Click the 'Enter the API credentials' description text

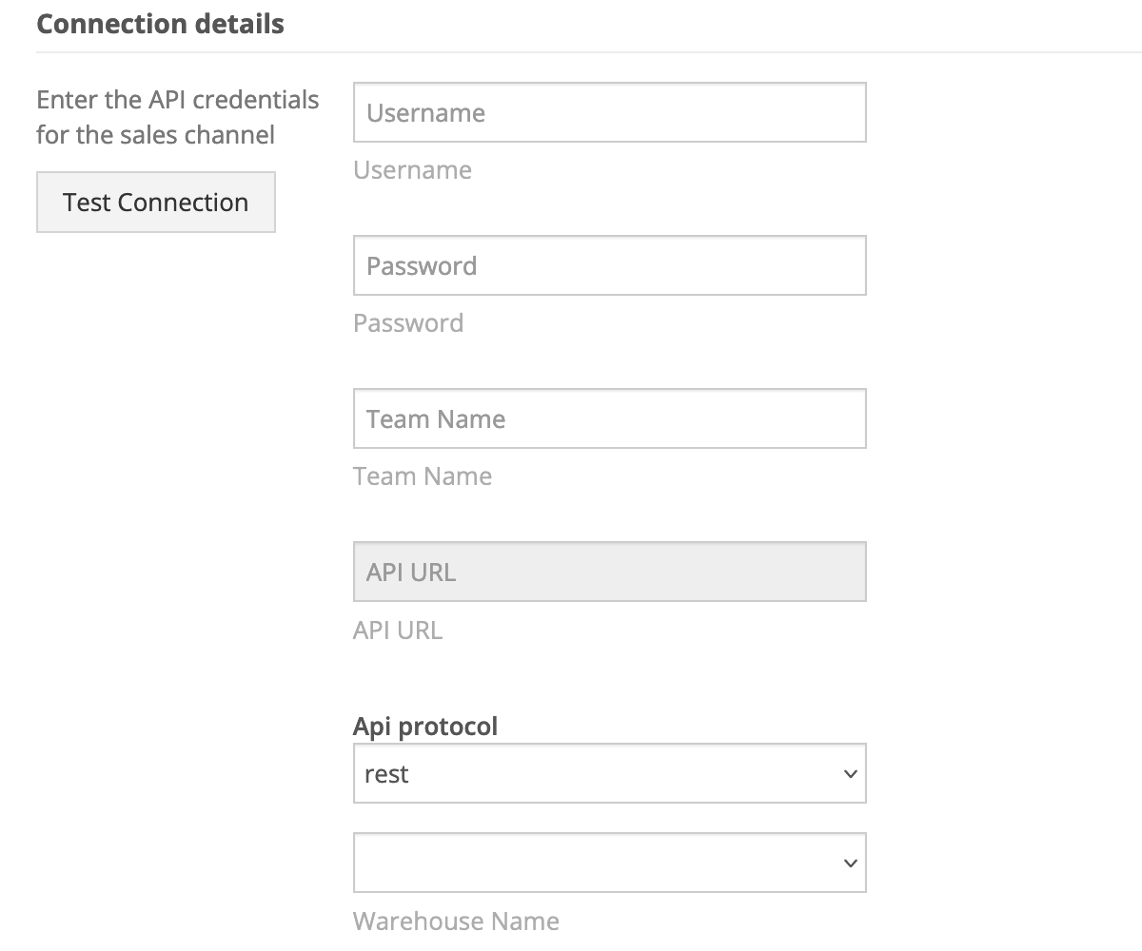pyautogui.click(x=177, y=100)
